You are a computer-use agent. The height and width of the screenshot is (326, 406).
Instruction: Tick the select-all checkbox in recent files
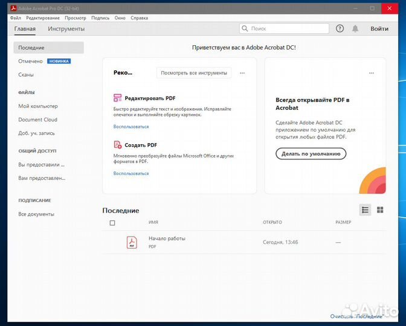[x=112, y=223]
